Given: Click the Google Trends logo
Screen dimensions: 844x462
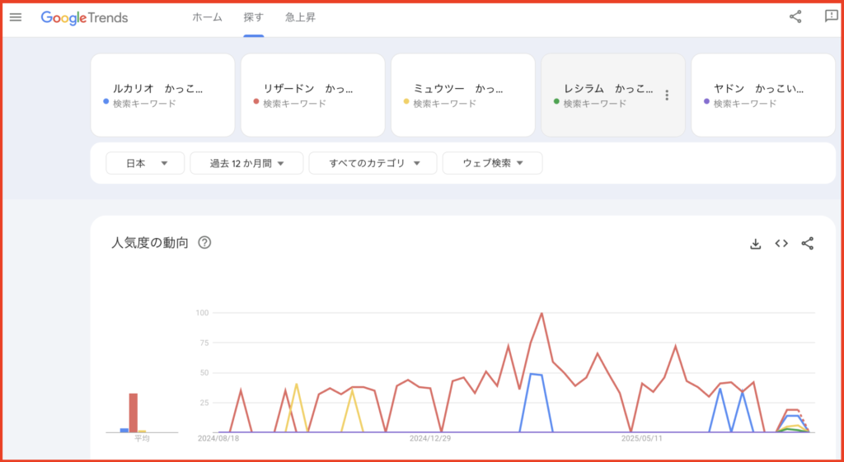Looking at the screenshot, I should click(x=85, y=18).
